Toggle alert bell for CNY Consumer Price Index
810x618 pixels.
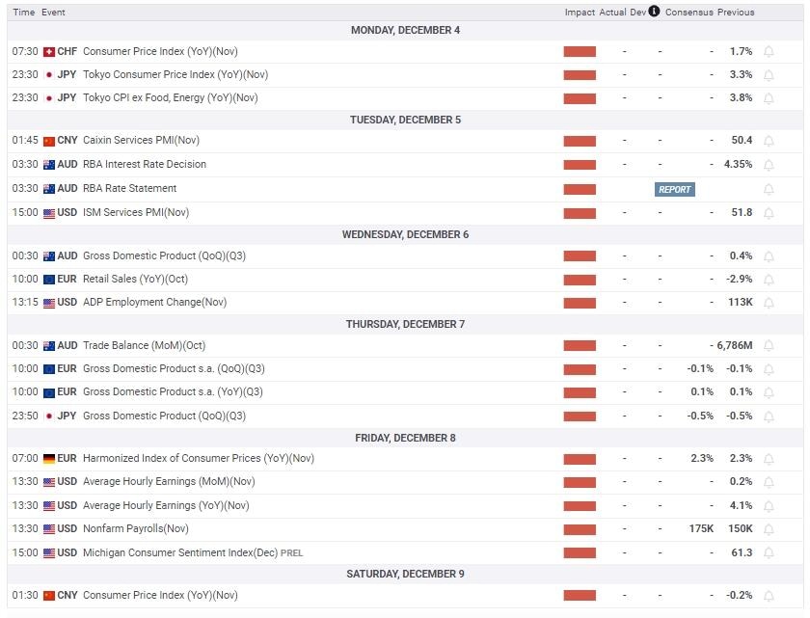click(x=769, y=596)
